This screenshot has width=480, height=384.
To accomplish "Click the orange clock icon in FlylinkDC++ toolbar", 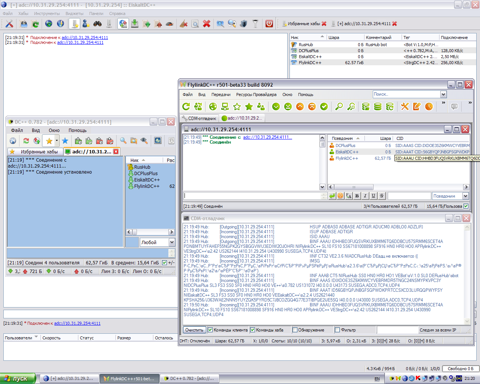I will coord(429,106).
